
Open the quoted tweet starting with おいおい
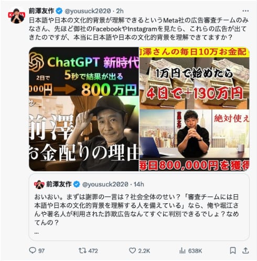[x=139, y=207]
